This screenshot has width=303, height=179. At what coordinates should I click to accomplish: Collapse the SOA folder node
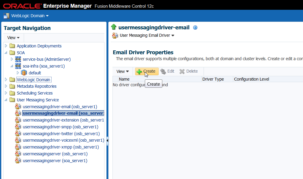(6, 52)
